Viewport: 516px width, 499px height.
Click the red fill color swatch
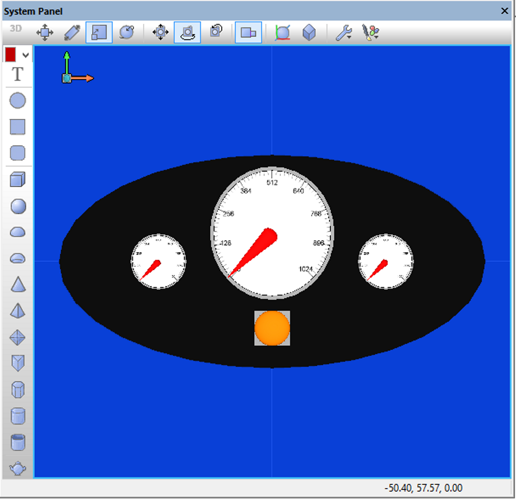(x=10, y=55)
